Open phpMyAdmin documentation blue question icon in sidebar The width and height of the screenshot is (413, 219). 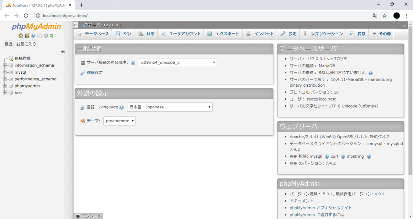(33, 35)
